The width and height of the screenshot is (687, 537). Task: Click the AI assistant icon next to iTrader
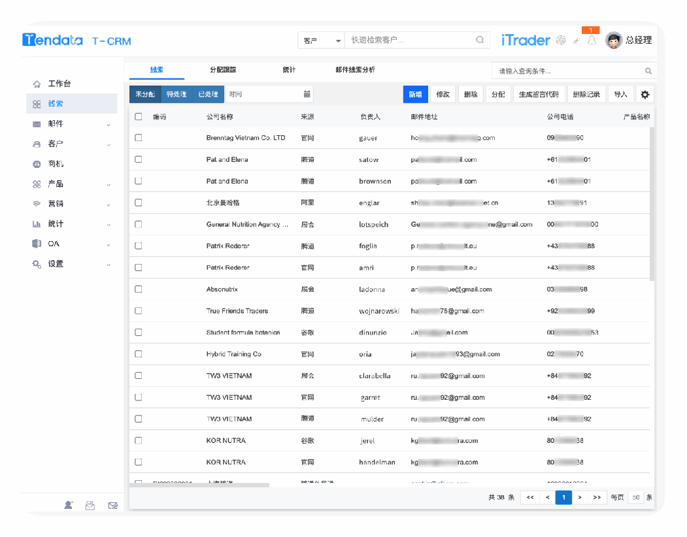[560, 41]
